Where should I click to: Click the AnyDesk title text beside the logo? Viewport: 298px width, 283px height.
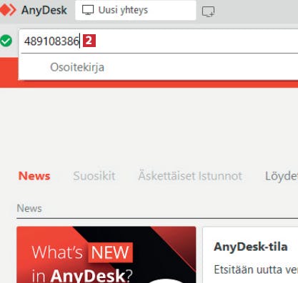click(44, 10)
